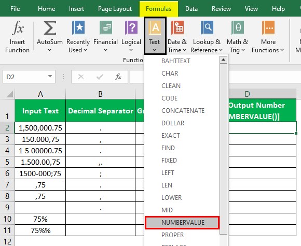
Task: Open the Date & Time functions icon
Action: (177, 28)
